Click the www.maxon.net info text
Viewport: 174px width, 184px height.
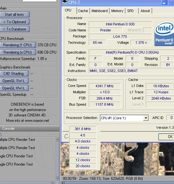(x=37, y=121)
